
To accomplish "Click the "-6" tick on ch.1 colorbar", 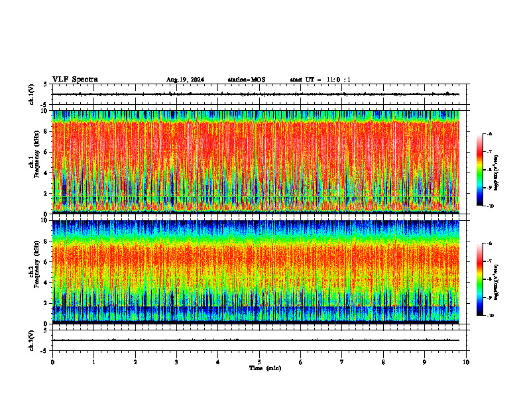I will tap(490, 133).
